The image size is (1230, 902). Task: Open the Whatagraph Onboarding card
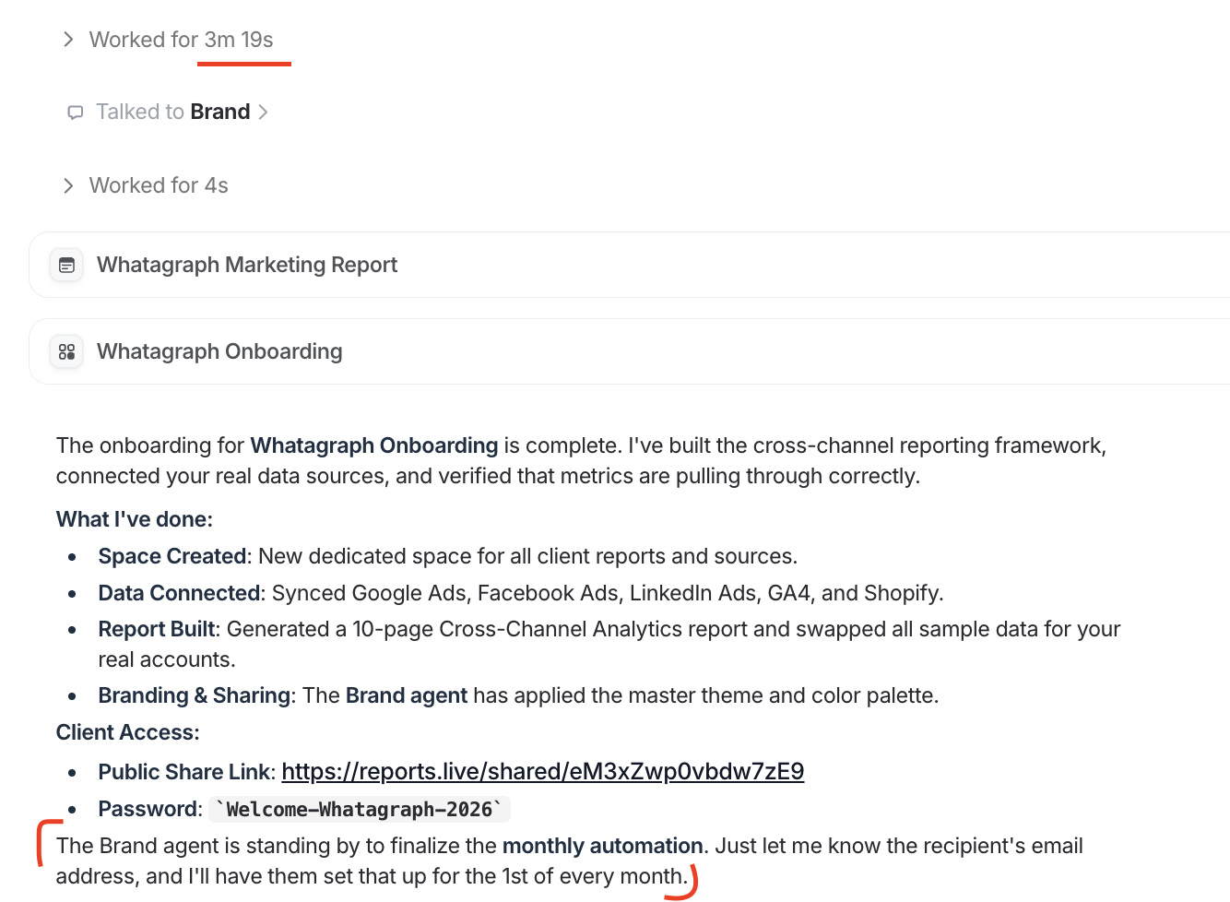click(x=630, y=351)
